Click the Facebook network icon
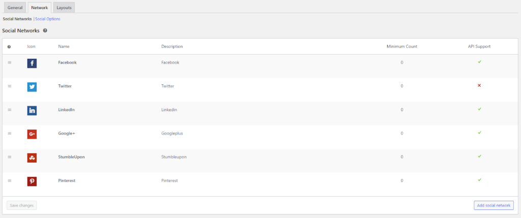The width and height of the screenshot is (521, 218). [x=32, y=64]
